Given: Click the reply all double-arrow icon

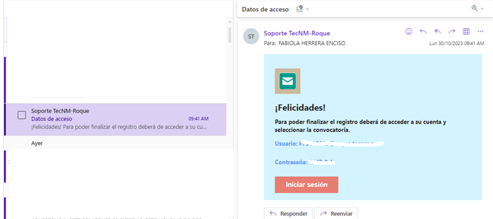Looking at the screenshot, I should coord(437,31).
